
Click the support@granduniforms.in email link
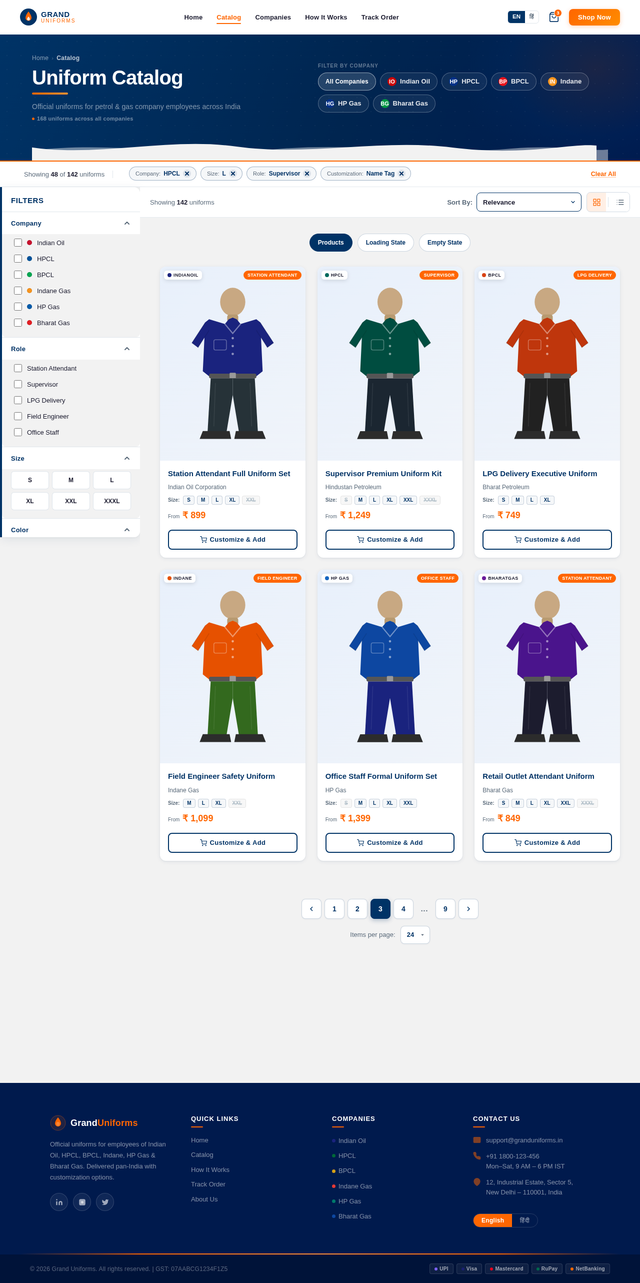[524, 1140]
